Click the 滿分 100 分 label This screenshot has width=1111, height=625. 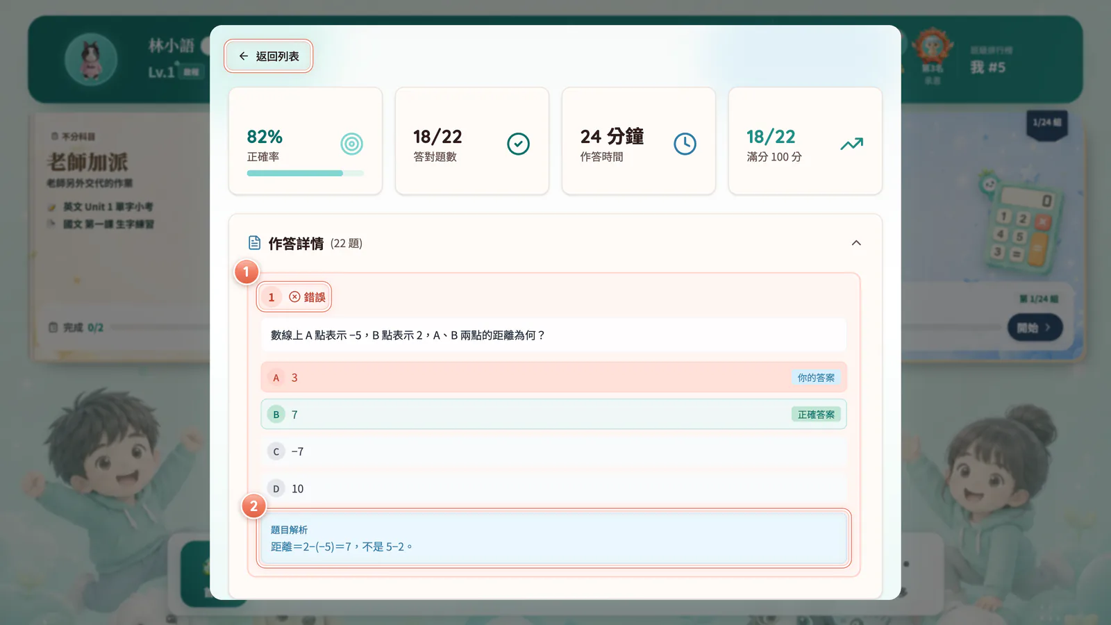[774, 157]
